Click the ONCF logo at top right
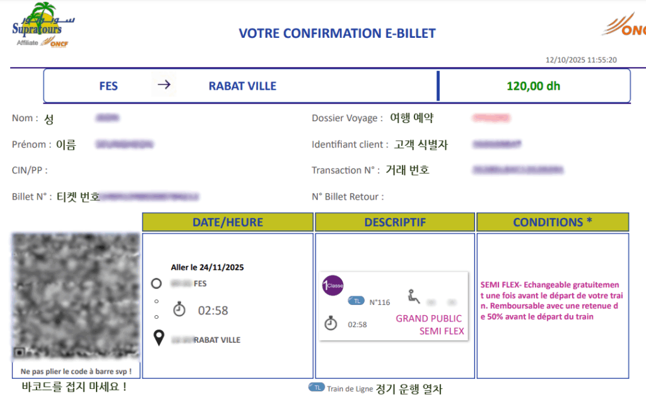This screenshot has height=401, width=646. click(625, 26)
